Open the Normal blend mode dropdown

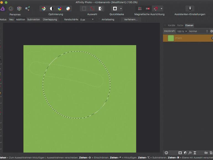198,31
